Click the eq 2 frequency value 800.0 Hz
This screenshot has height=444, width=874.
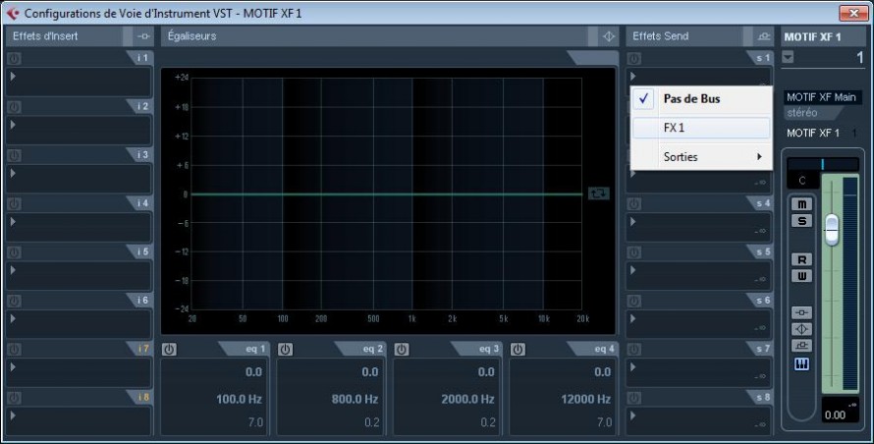point(355,400)
